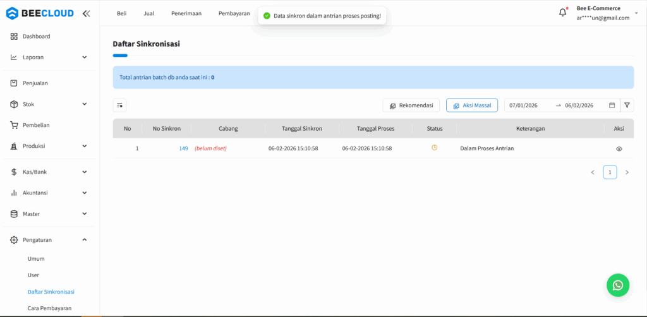Click the queue total info banner

(x=373, y=77)
